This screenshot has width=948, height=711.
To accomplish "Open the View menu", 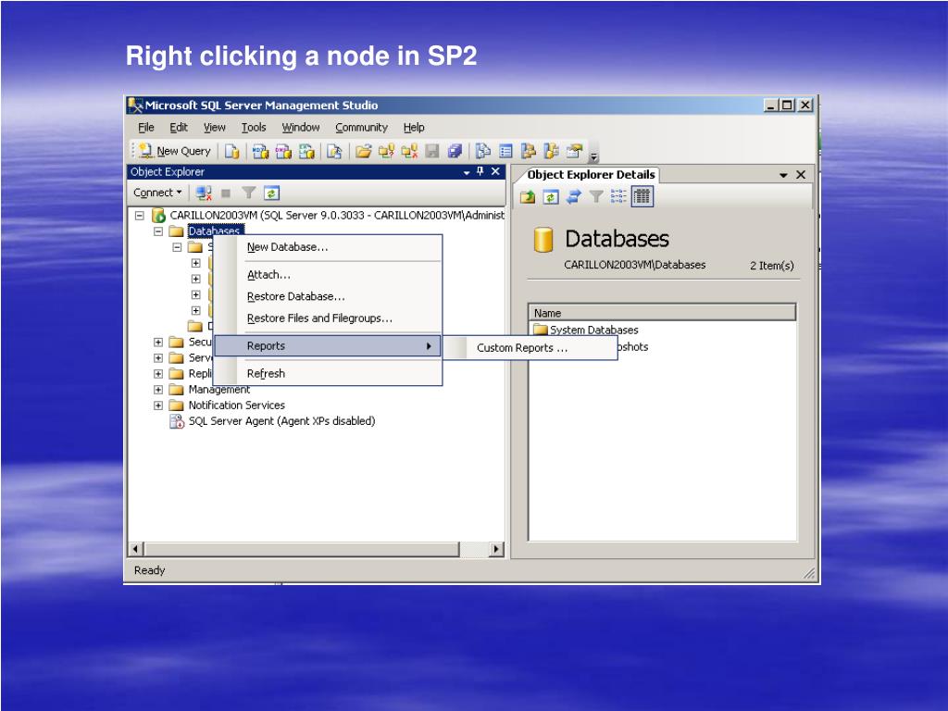I will click(x=214, y=128).
